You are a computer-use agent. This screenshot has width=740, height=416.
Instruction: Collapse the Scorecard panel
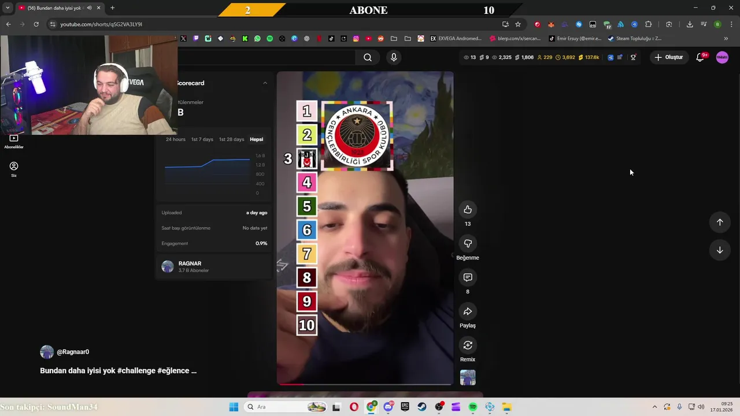click(x=265, y=83)
